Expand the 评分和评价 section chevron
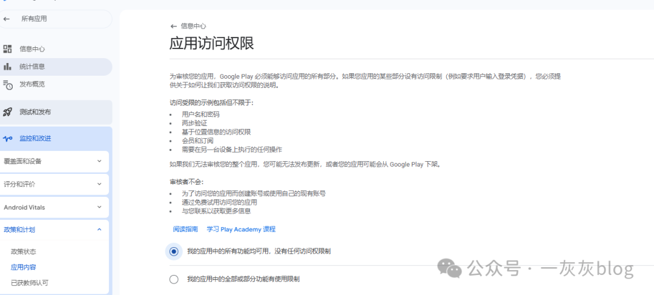 (x=99, y=184)
